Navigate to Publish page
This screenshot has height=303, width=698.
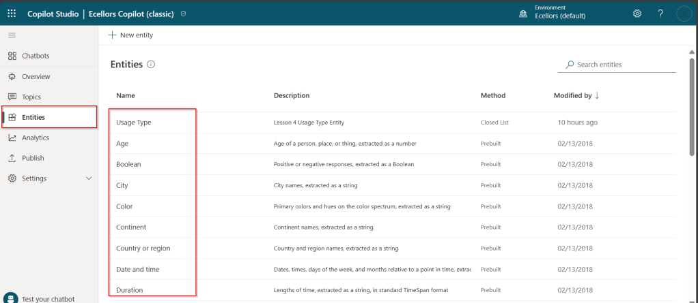pyautogui.click(x=33, y=158)
